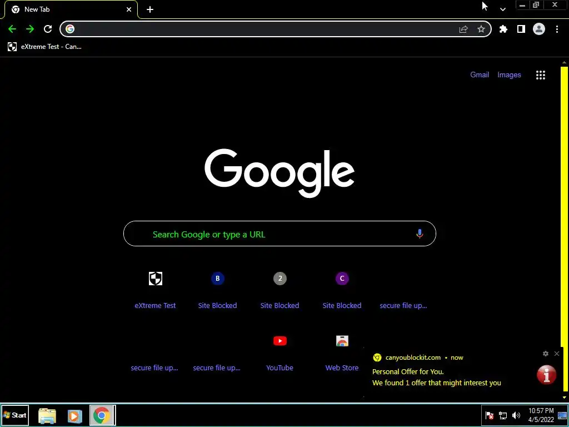Open File Explorer from the taskbar
The width and height of the screenshot is (569, 427).
coord(47,416)
